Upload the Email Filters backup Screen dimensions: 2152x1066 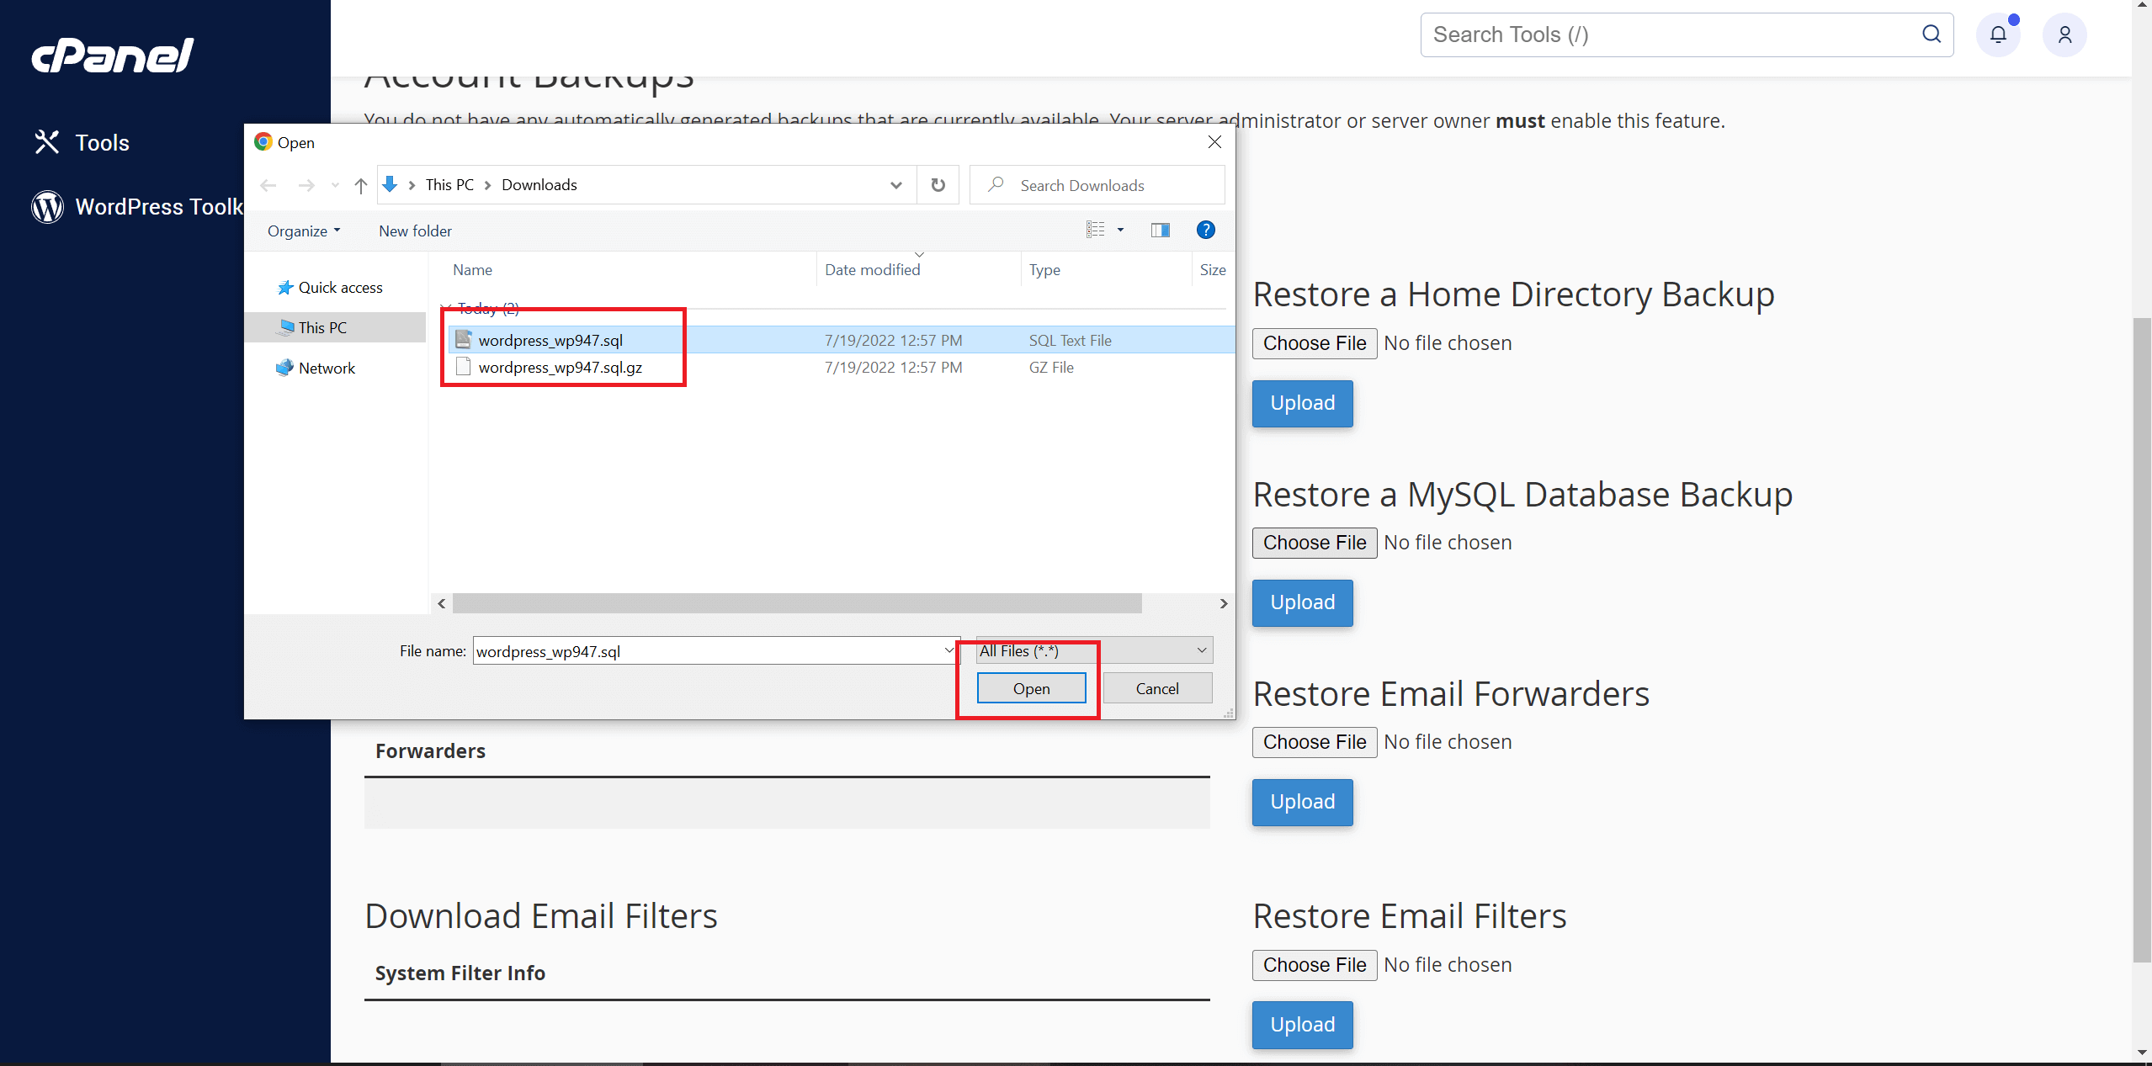[x=1303, y=1026]
